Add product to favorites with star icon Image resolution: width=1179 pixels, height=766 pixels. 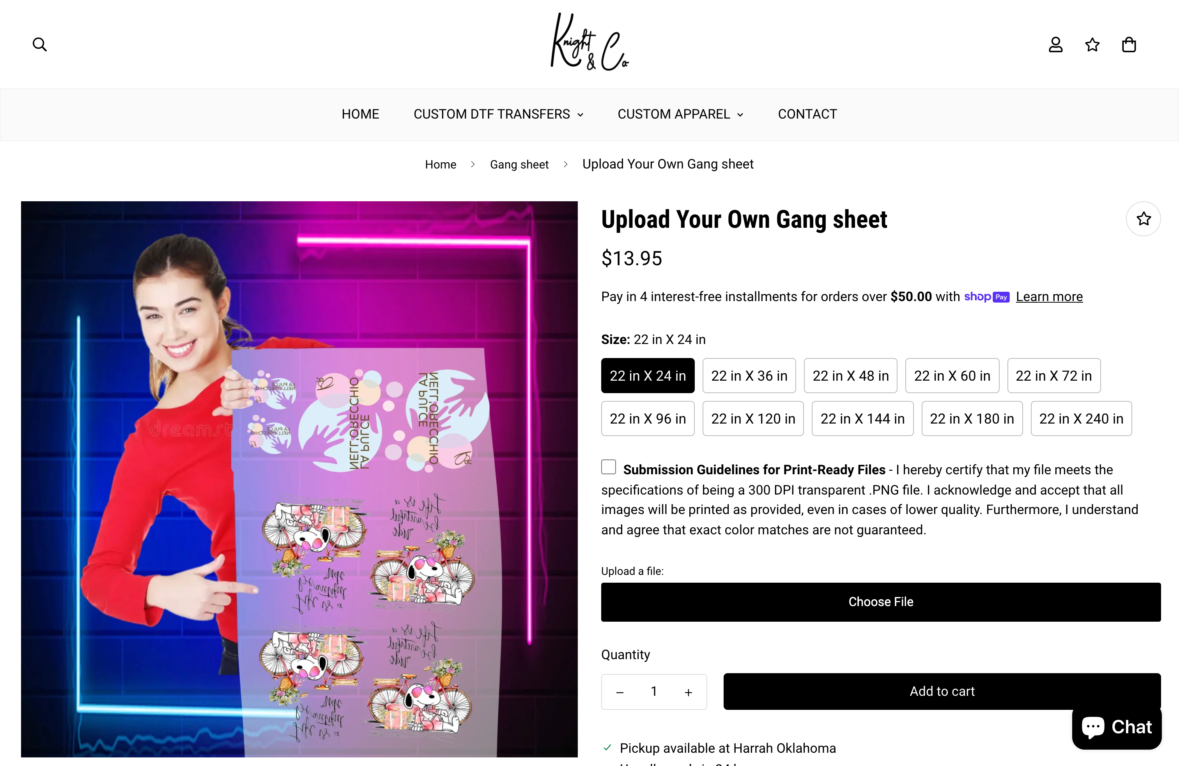(x=1144, y=218)
